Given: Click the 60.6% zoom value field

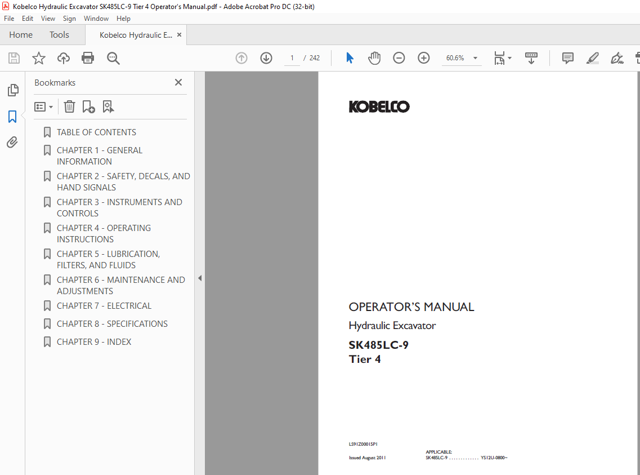Looking at the screenshot, I should (x=455, y=58).
